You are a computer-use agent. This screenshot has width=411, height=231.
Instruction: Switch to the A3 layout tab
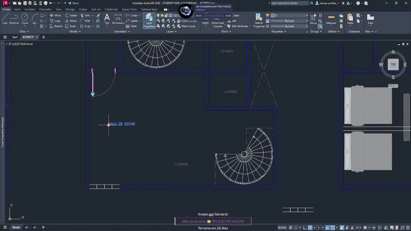pyautogui.click(x=27, y=227)
